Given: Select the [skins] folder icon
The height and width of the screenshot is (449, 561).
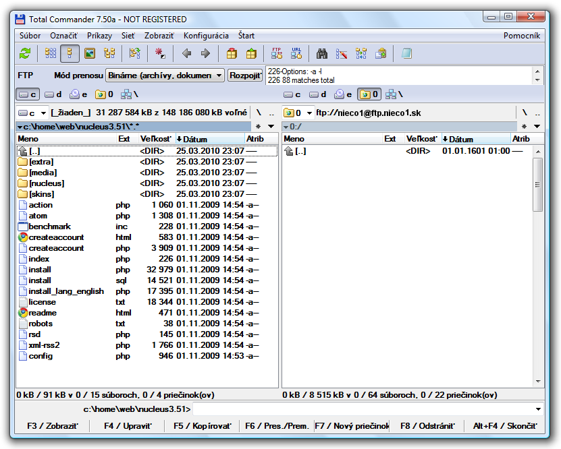Looking at the screenshot, I should [22, 194].
